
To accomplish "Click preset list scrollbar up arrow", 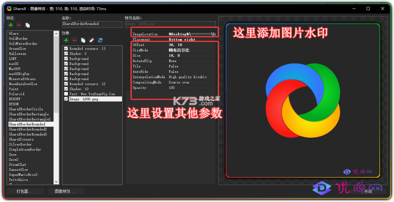I will [x=56, y=33].
